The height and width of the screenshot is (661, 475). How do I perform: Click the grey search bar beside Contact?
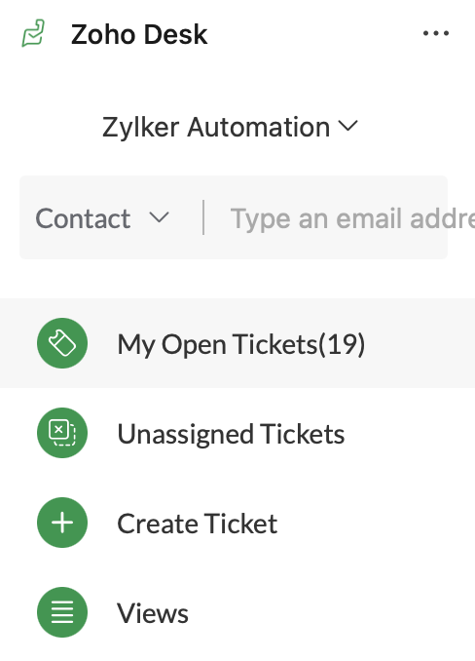point(234,217)
